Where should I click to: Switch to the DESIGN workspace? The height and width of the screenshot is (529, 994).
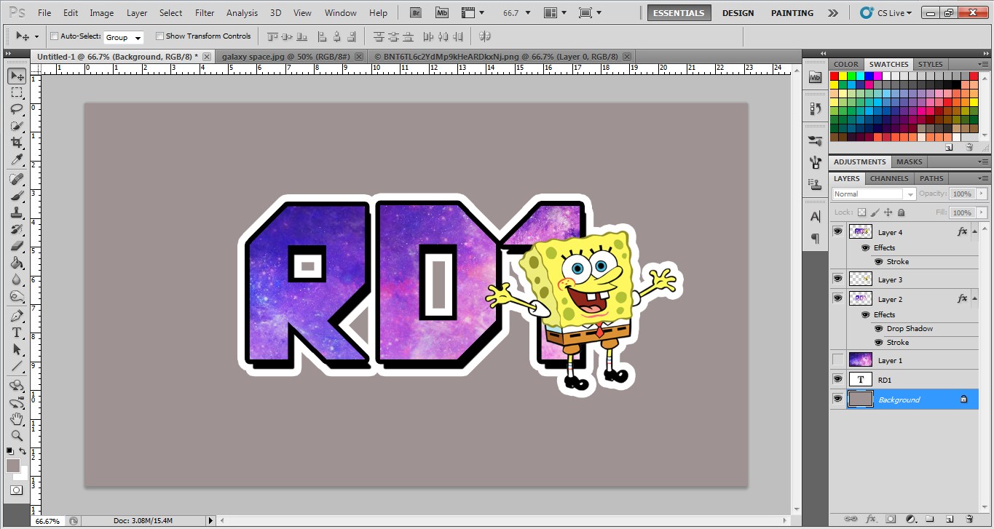(738, 12)
